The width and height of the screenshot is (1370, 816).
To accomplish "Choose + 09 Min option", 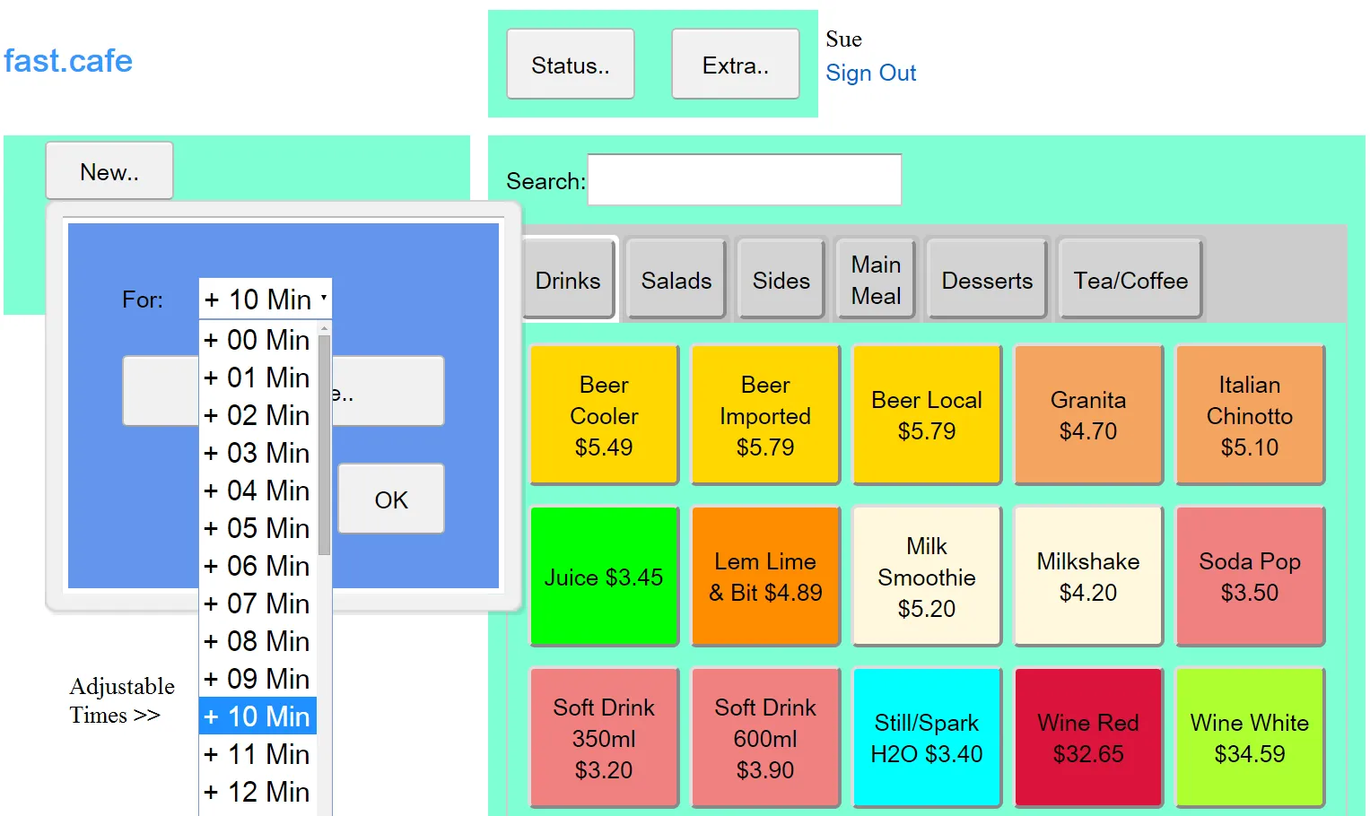I will pos(257,679).
